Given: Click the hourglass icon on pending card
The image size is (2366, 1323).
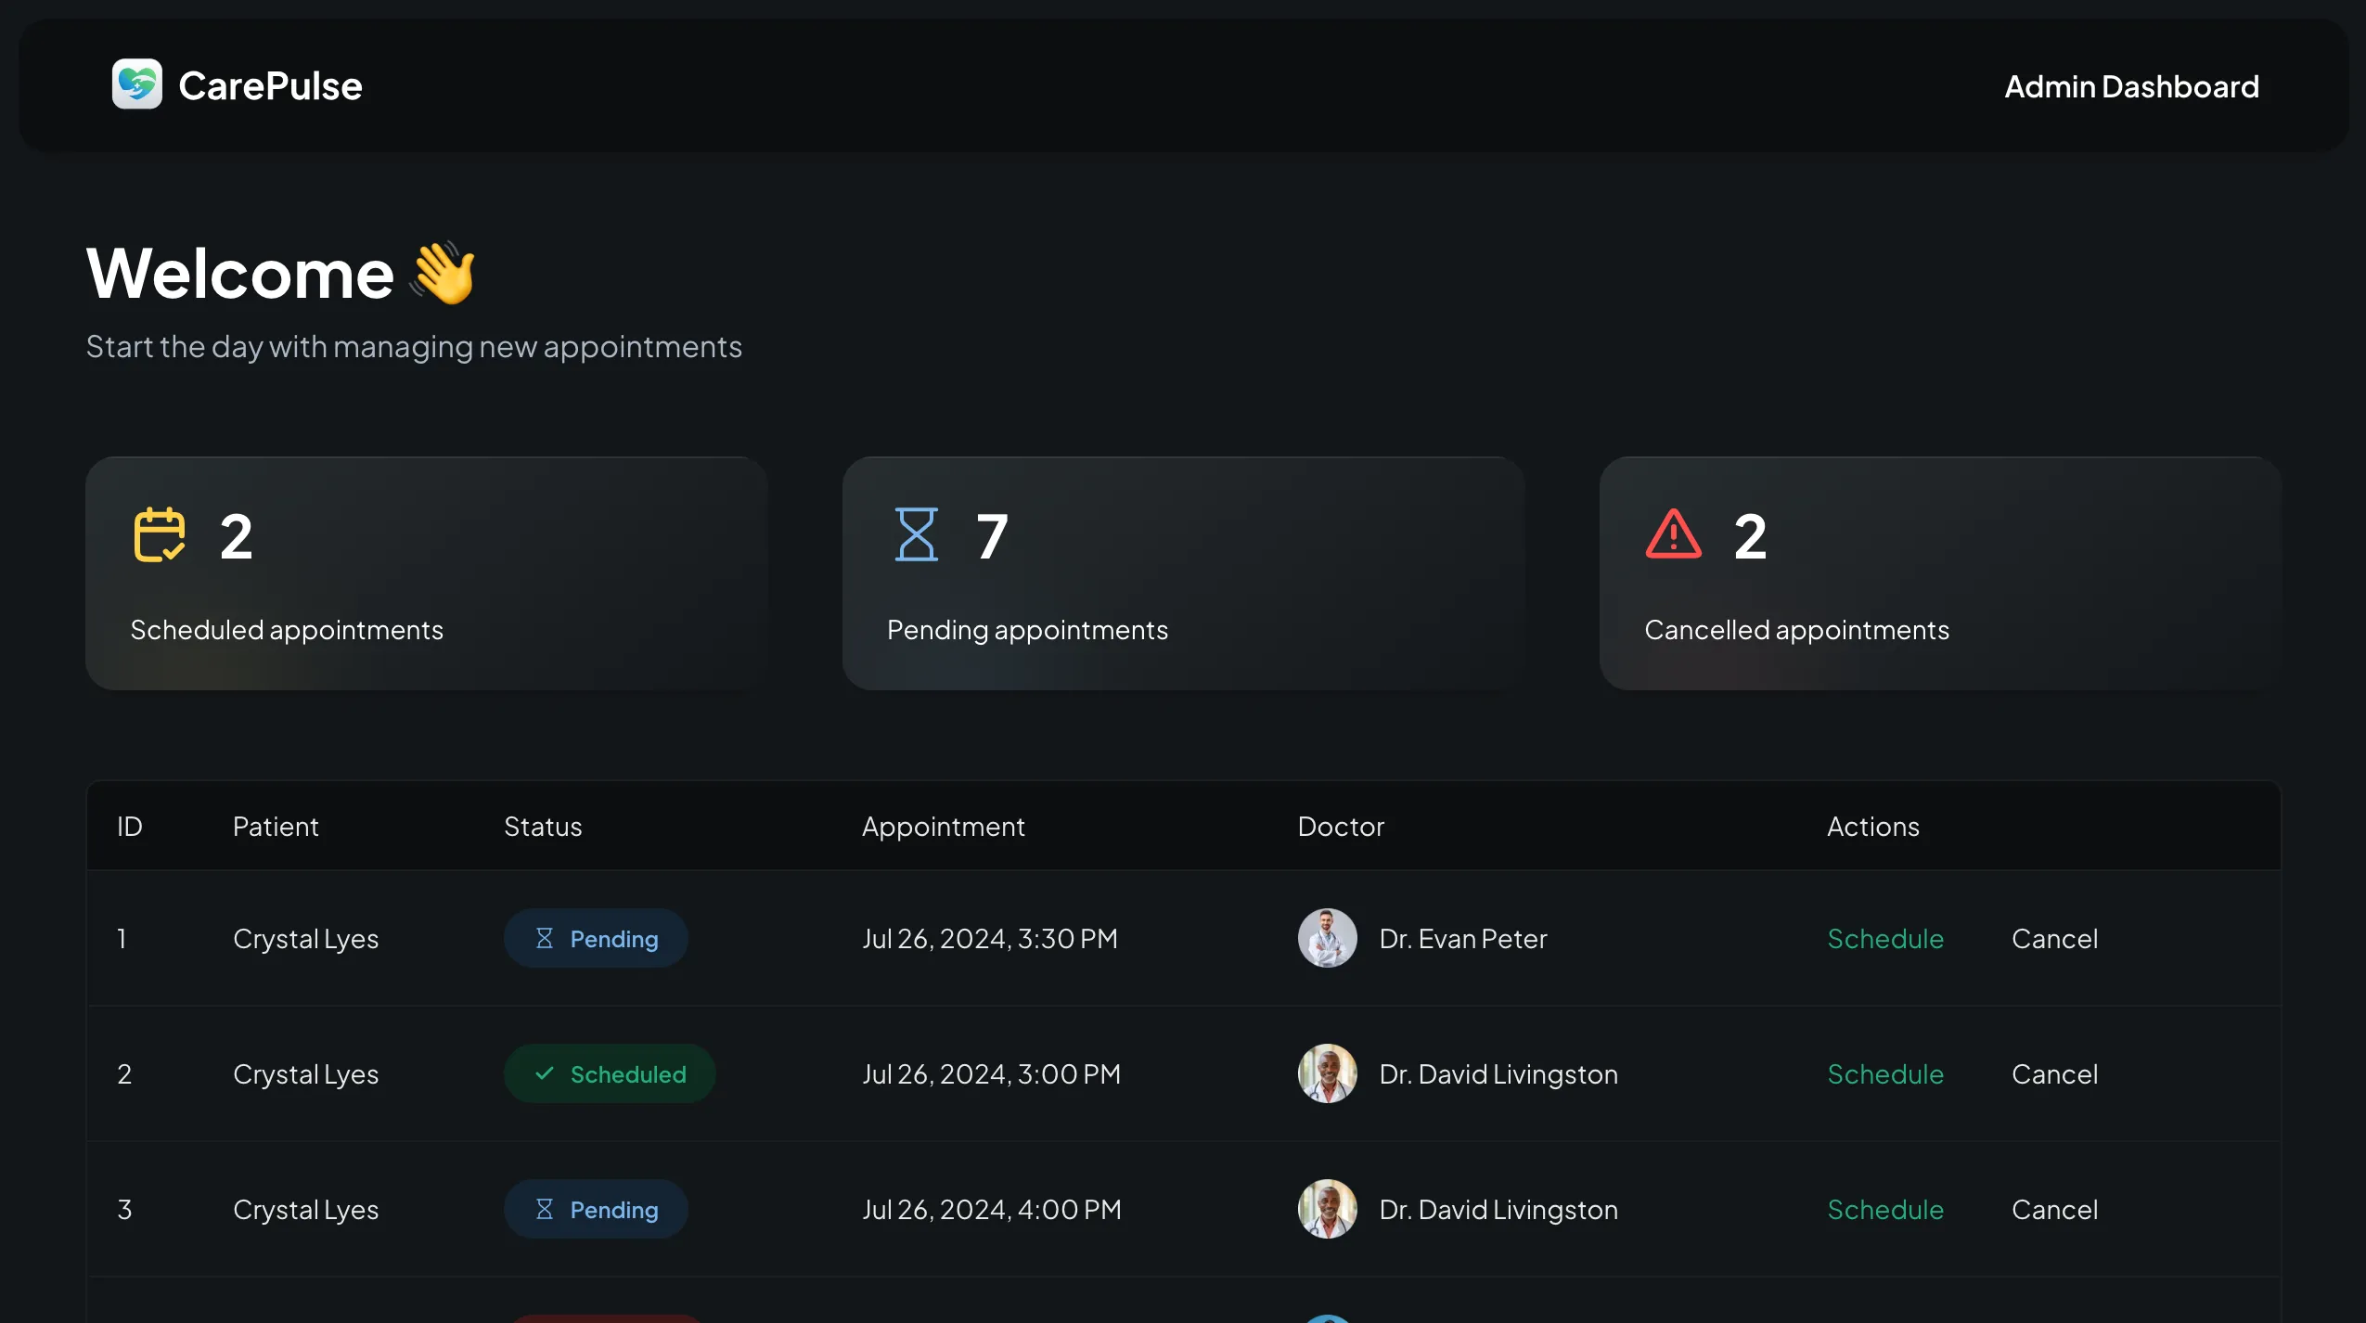Looking at the screenshot, I should (916, 534).
